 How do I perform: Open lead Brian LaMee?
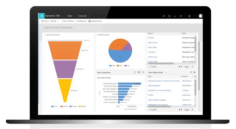[152, 47]
